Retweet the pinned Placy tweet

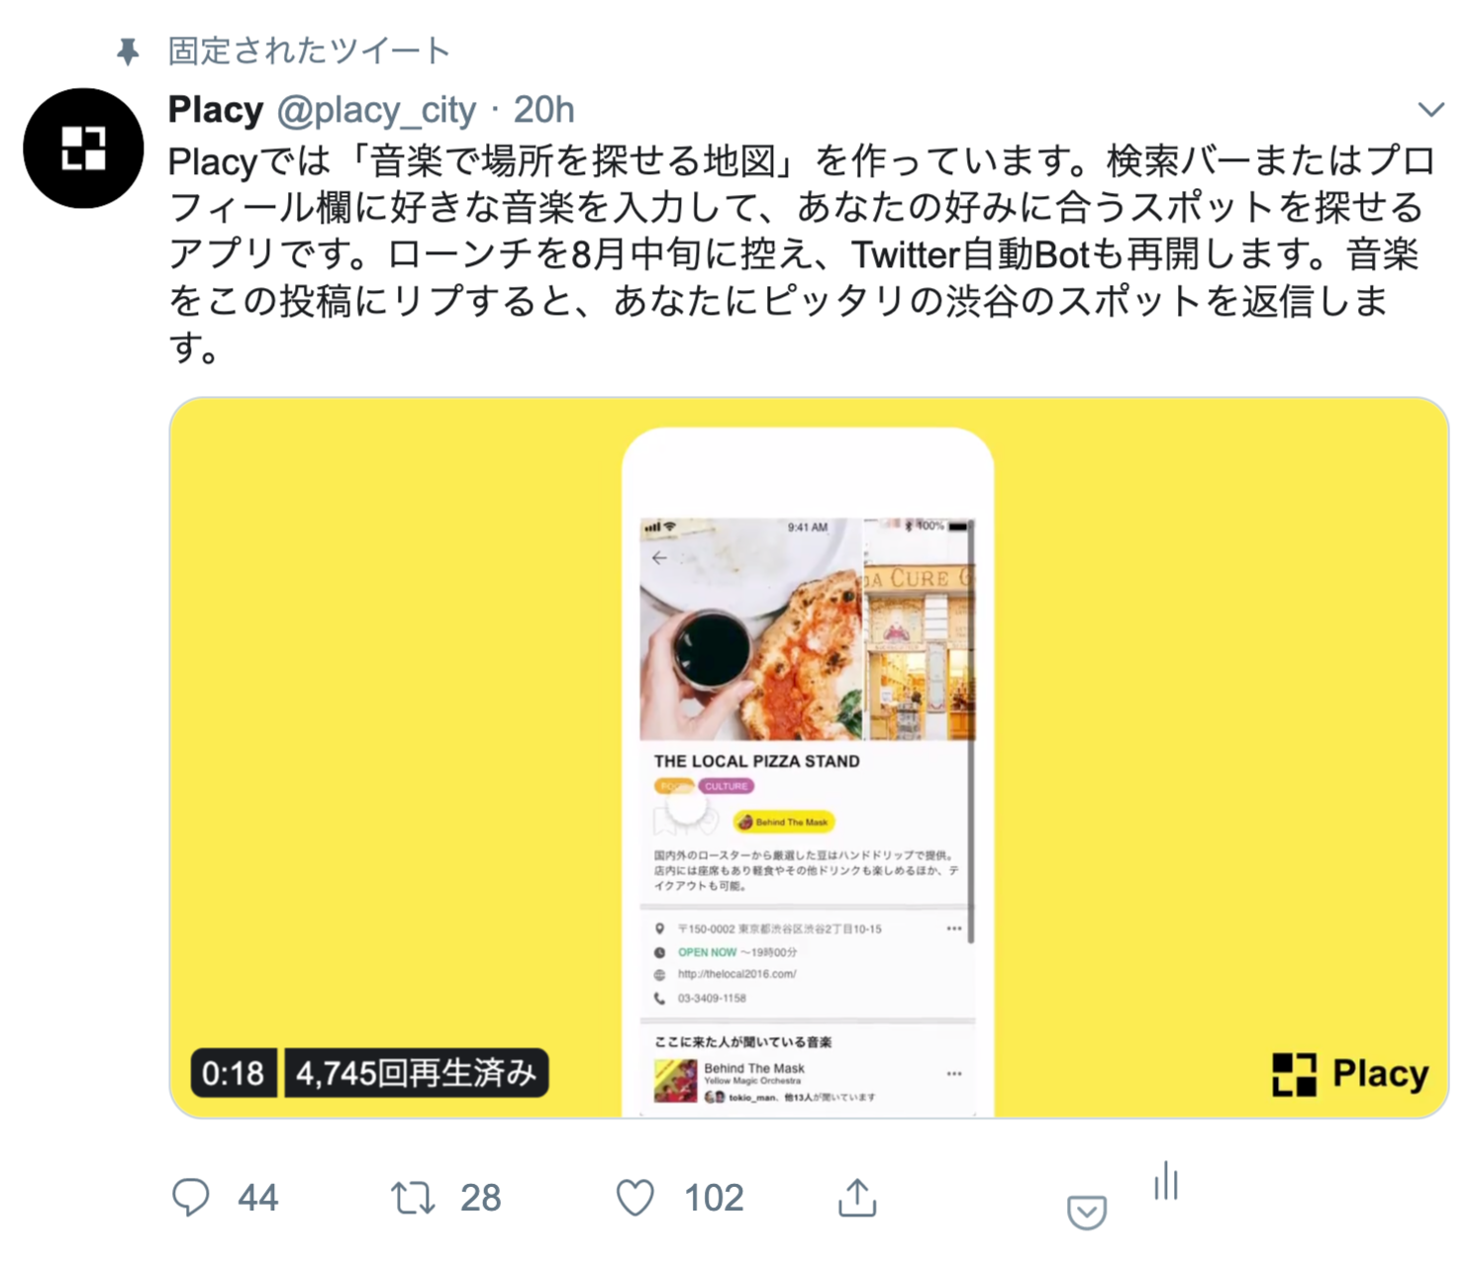(413, 1198)
